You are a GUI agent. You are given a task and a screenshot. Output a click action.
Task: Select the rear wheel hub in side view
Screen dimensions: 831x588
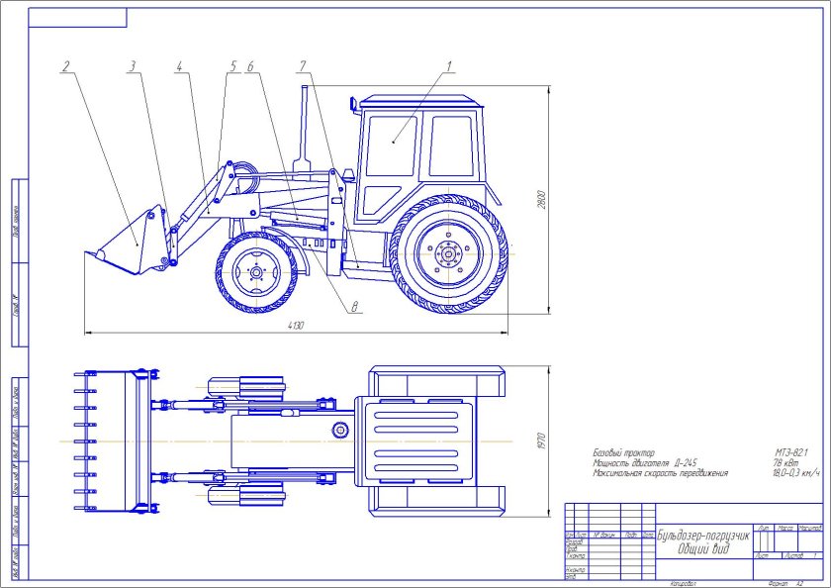point(448,254)
